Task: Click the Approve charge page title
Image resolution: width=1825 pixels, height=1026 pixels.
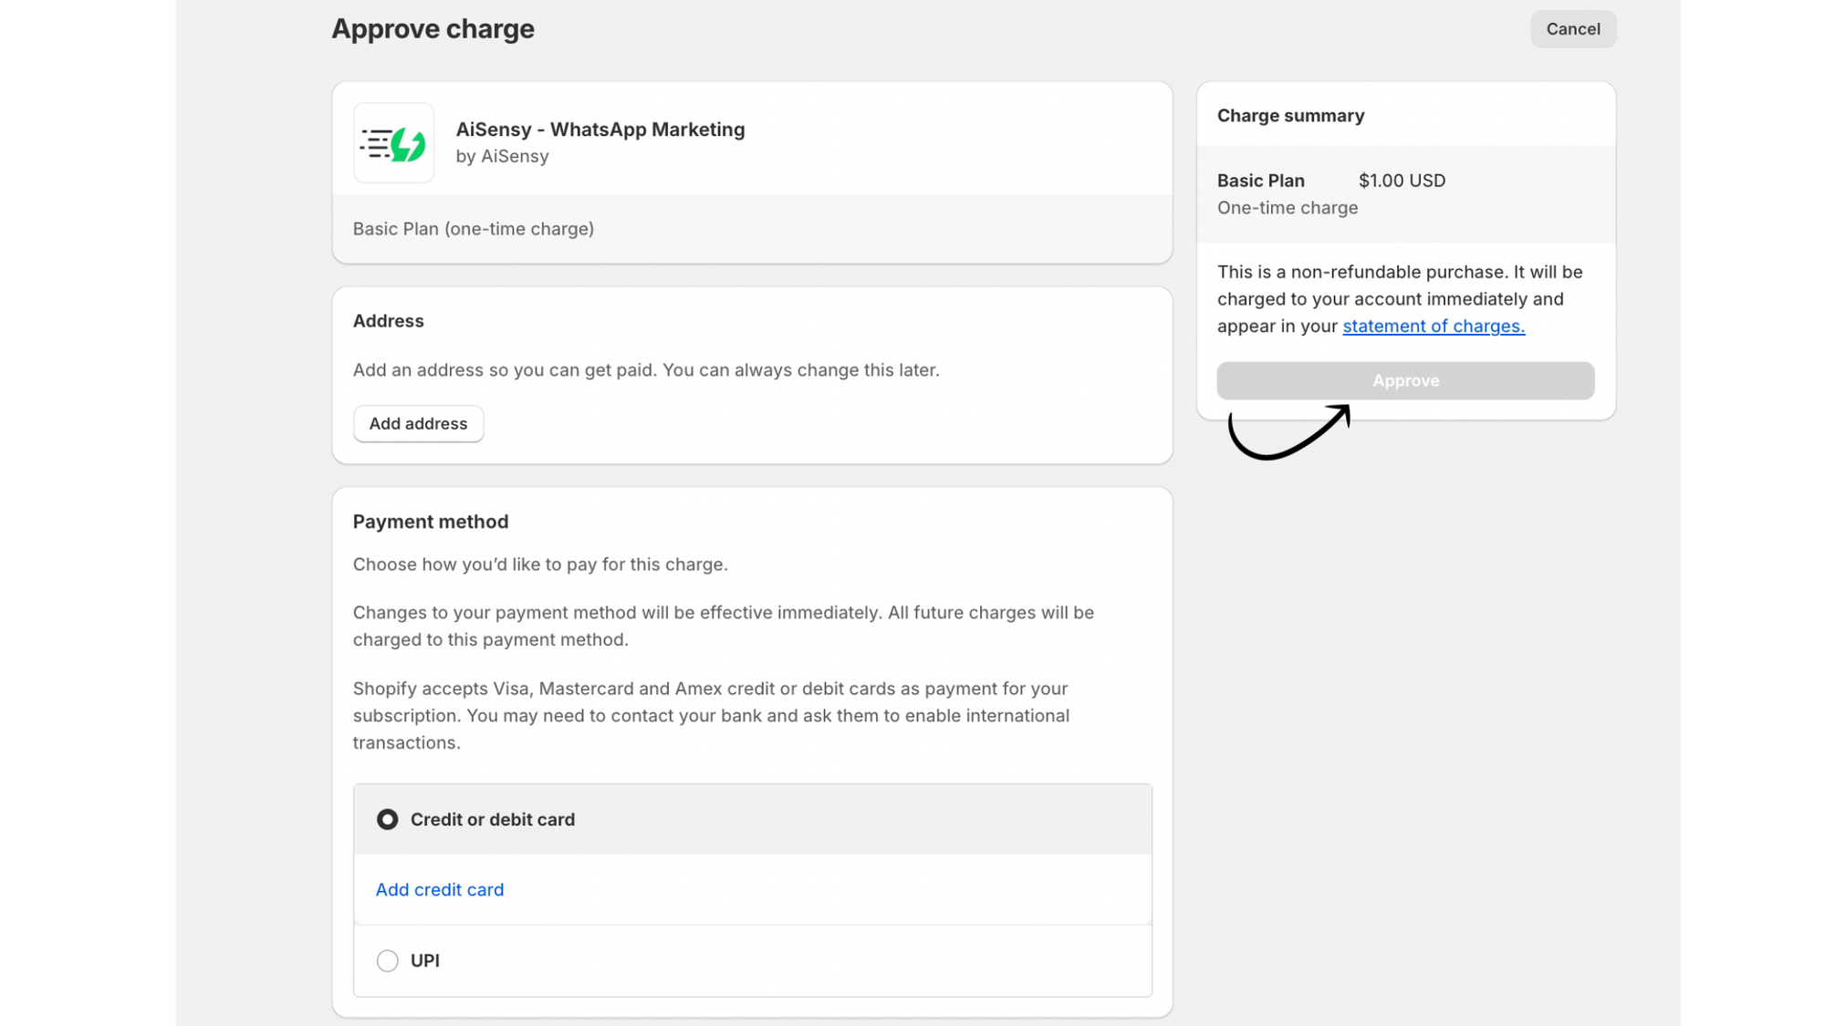Action: [433, 29]
